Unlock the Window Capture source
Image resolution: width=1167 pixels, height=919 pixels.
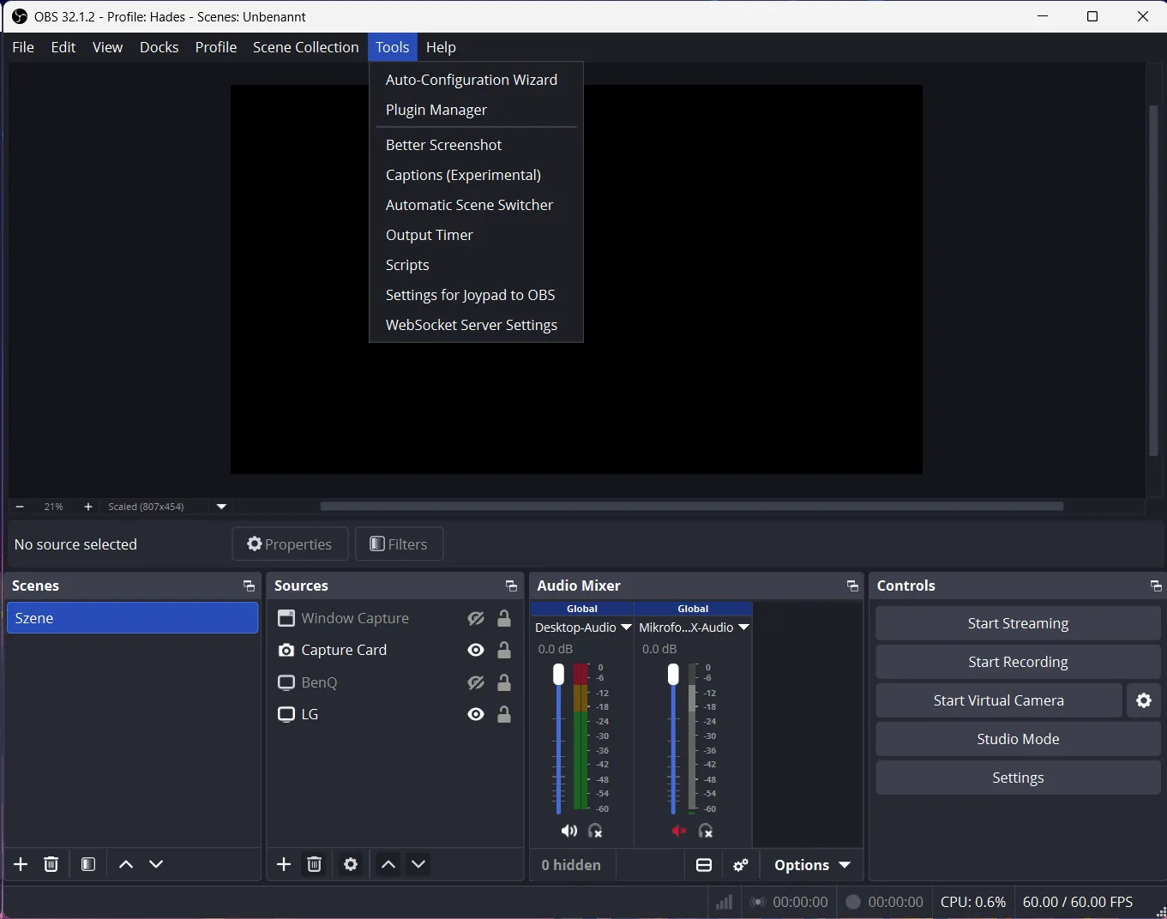[x=504, y=618]
